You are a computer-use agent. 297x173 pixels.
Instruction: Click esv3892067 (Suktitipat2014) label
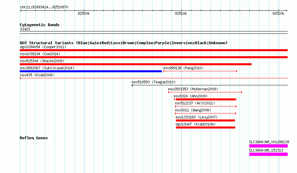[47, 68]
